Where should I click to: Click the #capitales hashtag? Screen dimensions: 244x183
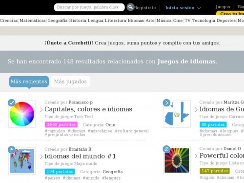click(55, 131)
